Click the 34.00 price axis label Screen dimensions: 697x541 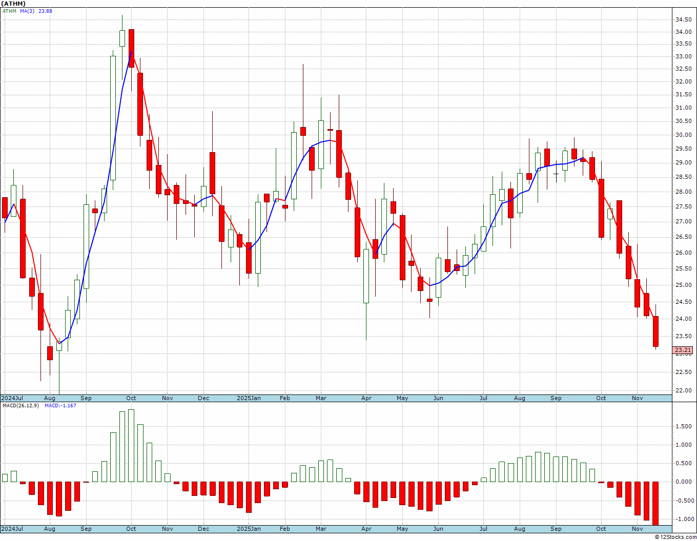coord(683,32)
